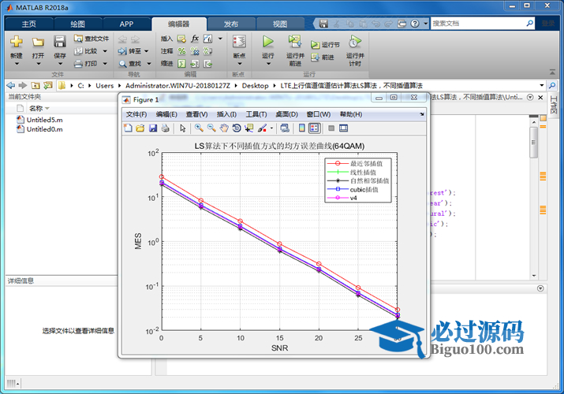This screenshot has height=394, width=564.
Task: Click the 打开 open folder icon
Action: coord(38,42)
